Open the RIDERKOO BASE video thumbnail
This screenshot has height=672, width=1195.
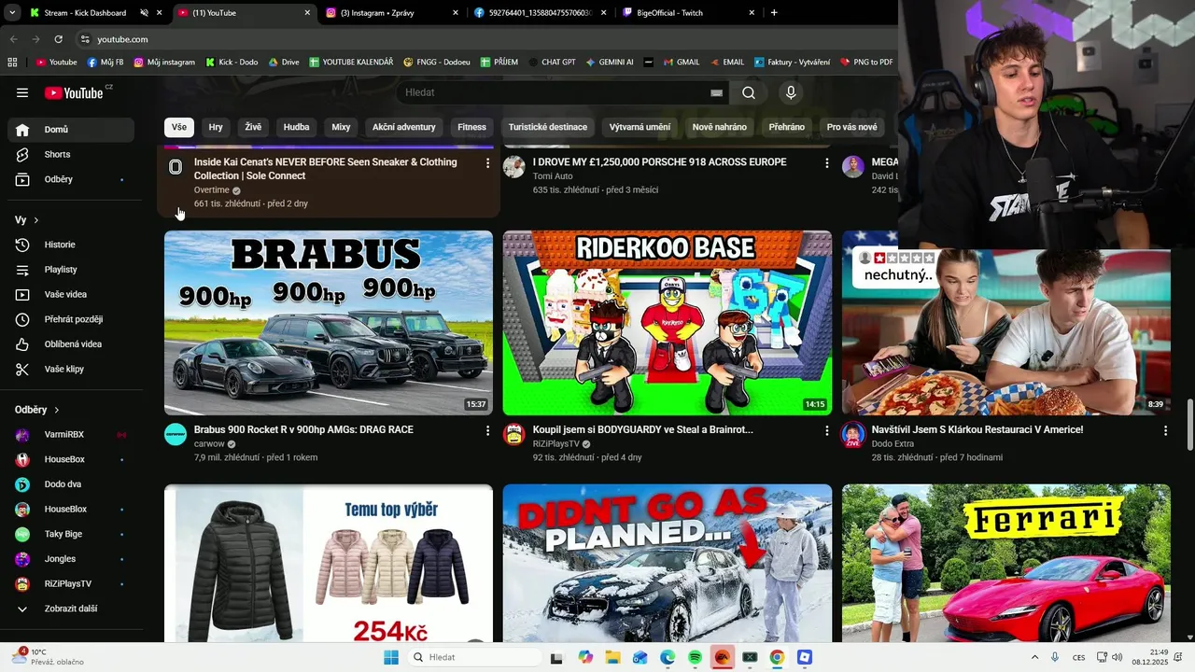coord(668,323)
